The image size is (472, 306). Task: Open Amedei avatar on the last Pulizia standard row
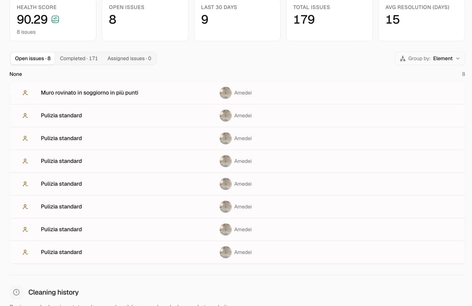point(226,252)
